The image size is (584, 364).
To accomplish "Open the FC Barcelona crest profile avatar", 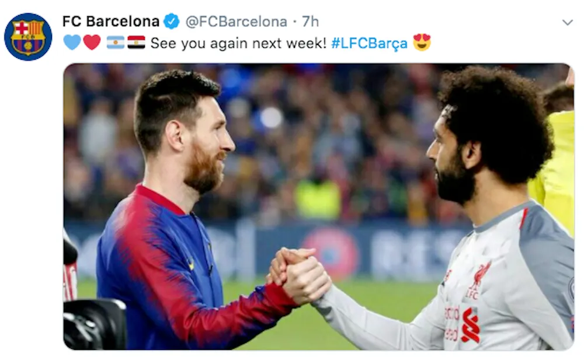I will (x=28, y=37).
